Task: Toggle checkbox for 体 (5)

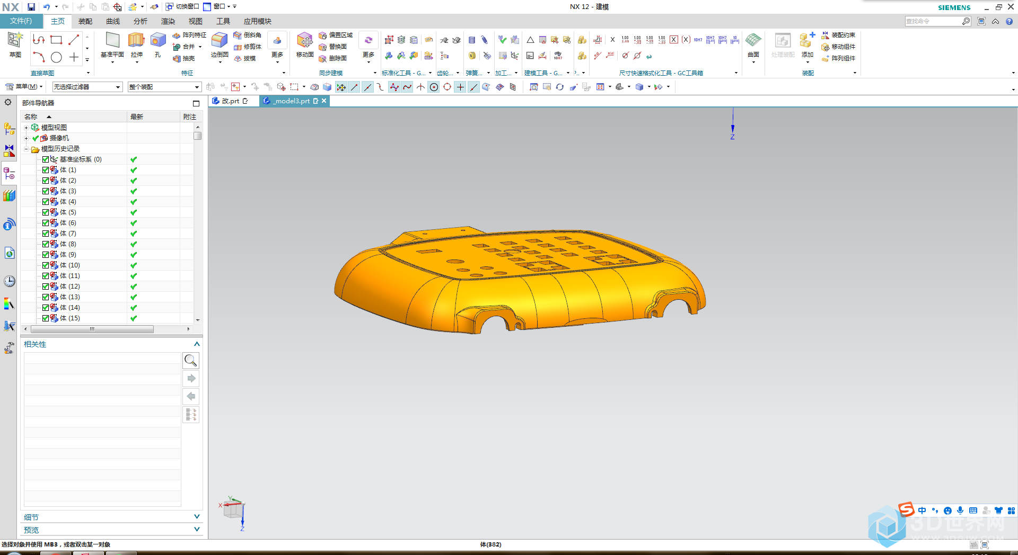Action: pos(46,212)
